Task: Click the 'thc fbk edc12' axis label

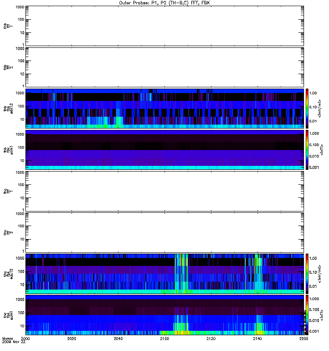Action: 8,273
